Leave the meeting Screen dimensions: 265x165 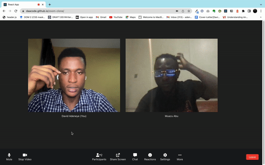[x=252, y=157]
